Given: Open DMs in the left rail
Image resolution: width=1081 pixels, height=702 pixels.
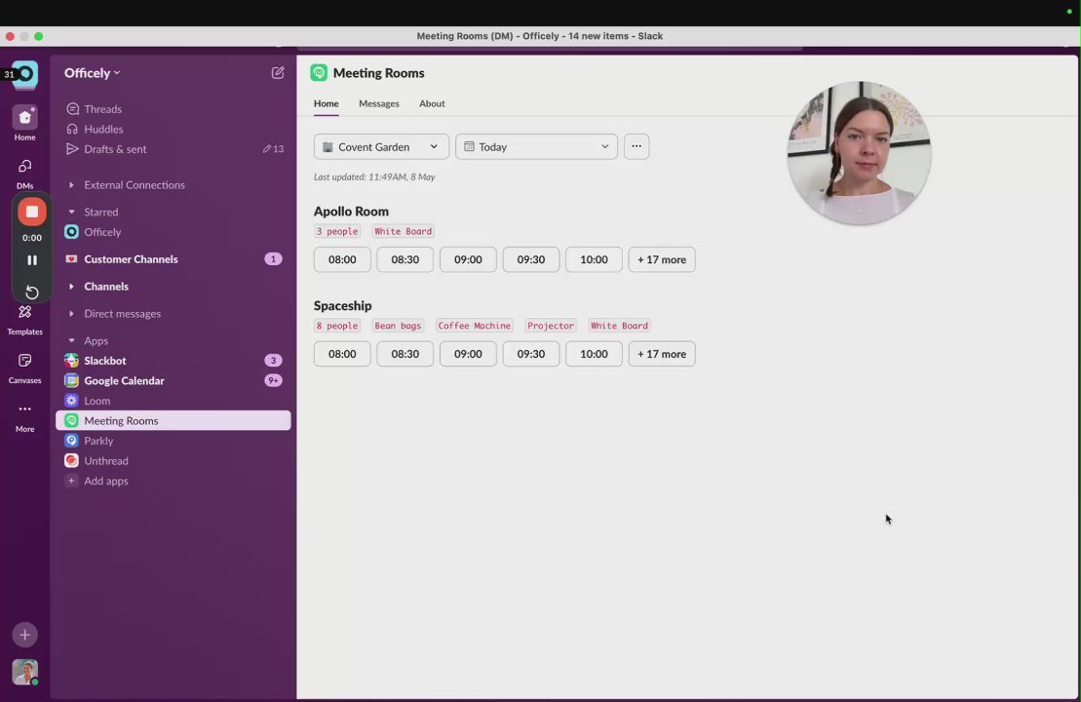Looking at the screenshot, I should [x=24, y=174].
